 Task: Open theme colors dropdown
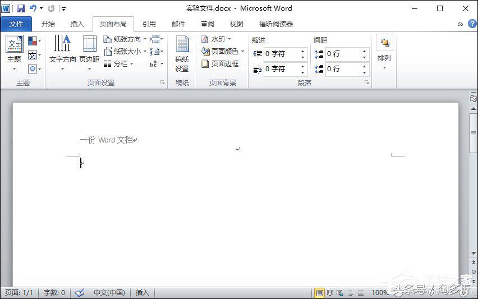click(34, 41)
